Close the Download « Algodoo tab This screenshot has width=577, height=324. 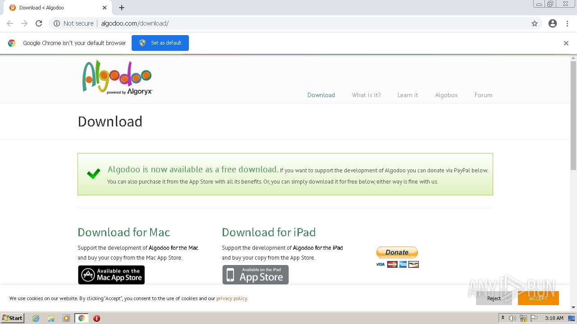pos(105,8)
